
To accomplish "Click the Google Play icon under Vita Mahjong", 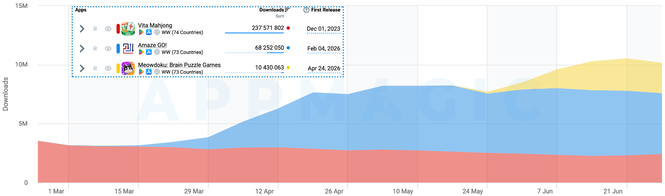I will point(141,32).
